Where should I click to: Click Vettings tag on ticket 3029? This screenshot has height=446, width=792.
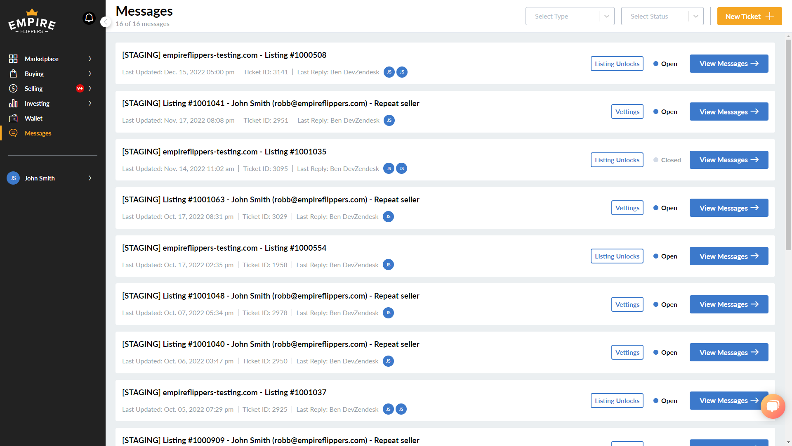[x=627, y=208]
